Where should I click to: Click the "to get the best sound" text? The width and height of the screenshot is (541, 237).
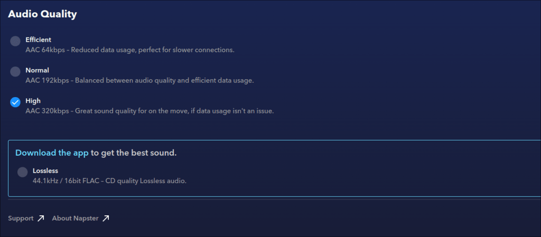134,153
